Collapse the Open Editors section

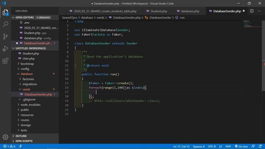tap(13, 17)
